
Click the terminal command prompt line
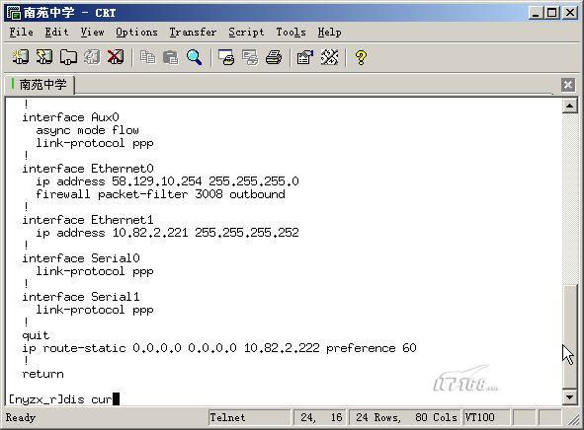pyautogui.click(x=64, y=399)
